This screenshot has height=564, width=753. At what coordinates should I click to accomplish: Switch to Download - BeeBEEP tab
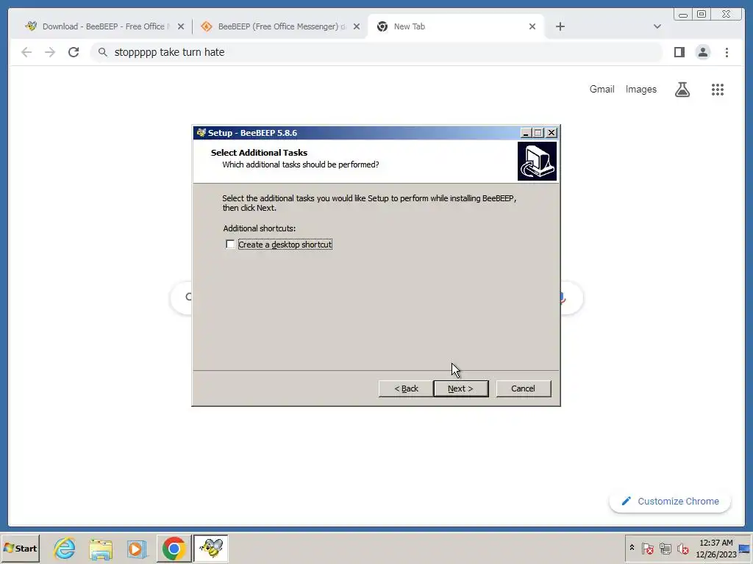[x=103, y=26]
